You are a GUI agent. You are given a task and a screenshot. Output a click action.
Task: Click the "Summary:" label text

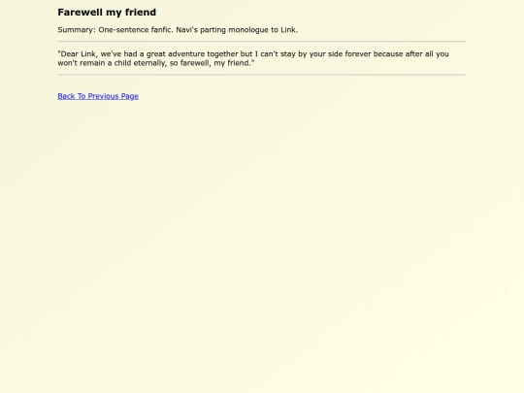pos(77,30)
